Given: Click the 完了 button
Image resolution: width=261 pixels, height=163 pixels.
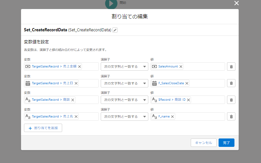Looking at the screenshot, I should coord(226,143).
